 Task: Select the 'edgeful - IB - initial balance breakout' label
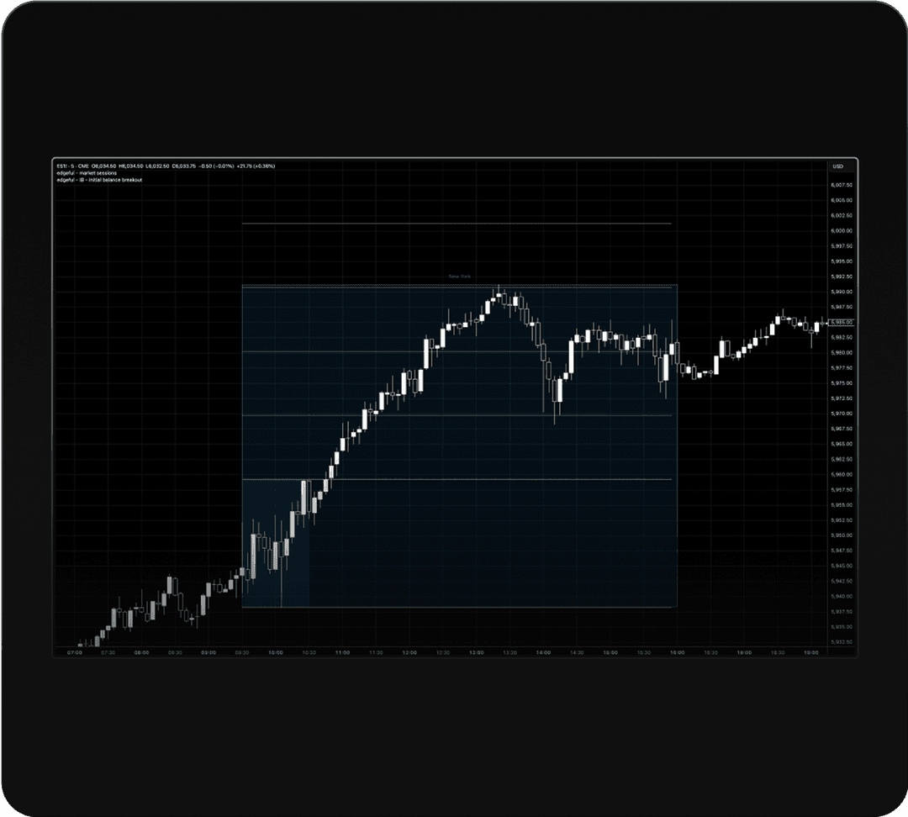coord(99,180)
